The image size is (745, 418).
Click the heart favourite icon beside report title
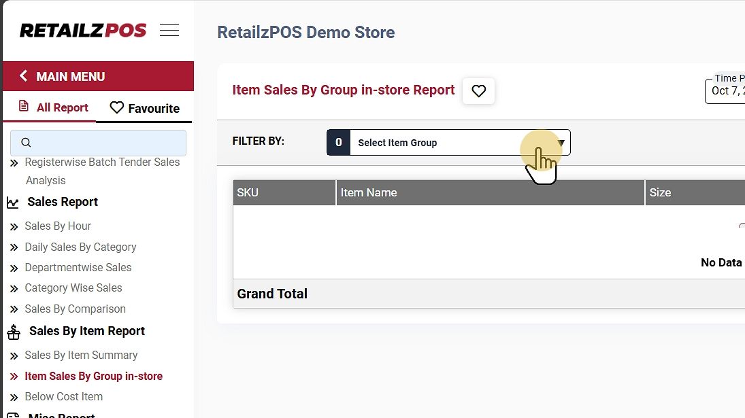point(479,91)
